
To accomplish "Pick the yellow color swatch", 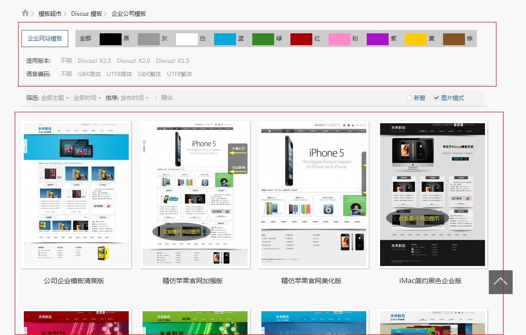I will click(416, 39).
